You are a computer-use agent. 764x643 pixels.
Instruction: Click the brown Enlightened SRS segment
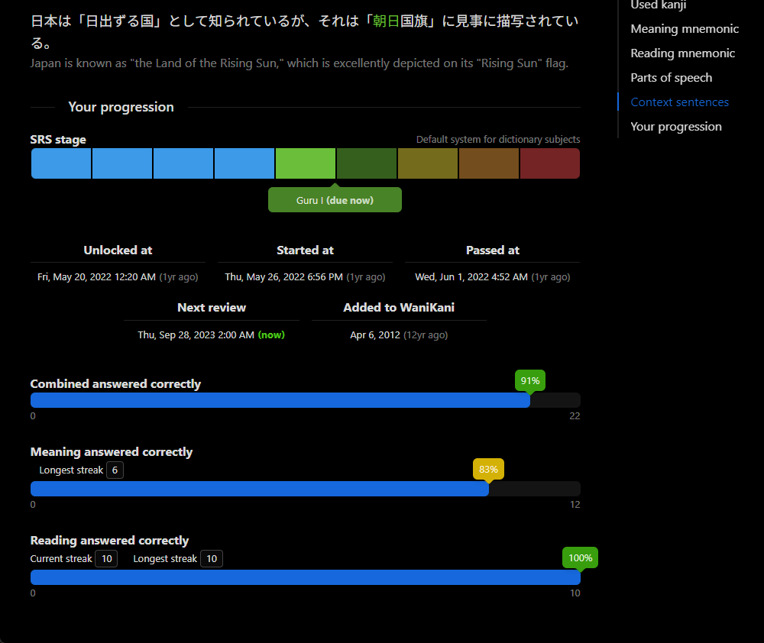(489, 163)
